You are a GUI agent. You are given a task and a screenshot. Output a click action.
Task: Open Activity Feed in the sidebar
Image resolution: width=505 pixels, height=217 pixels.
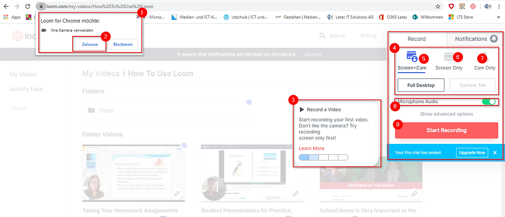pos(26,89)
